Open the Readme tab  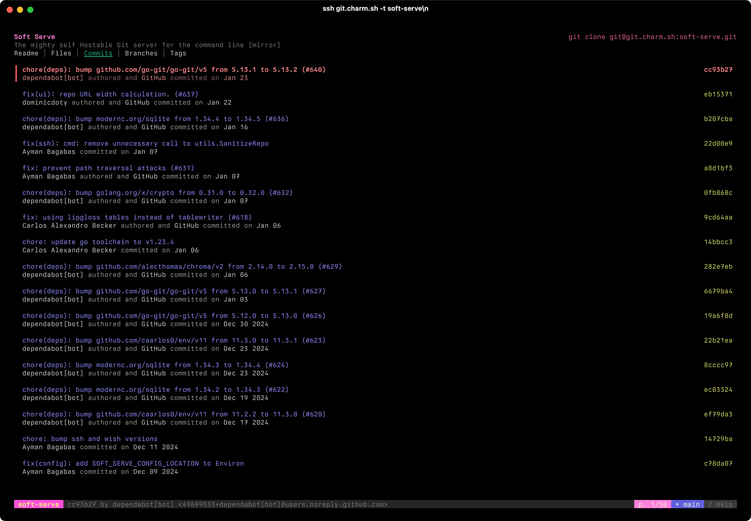pos(26,53)
